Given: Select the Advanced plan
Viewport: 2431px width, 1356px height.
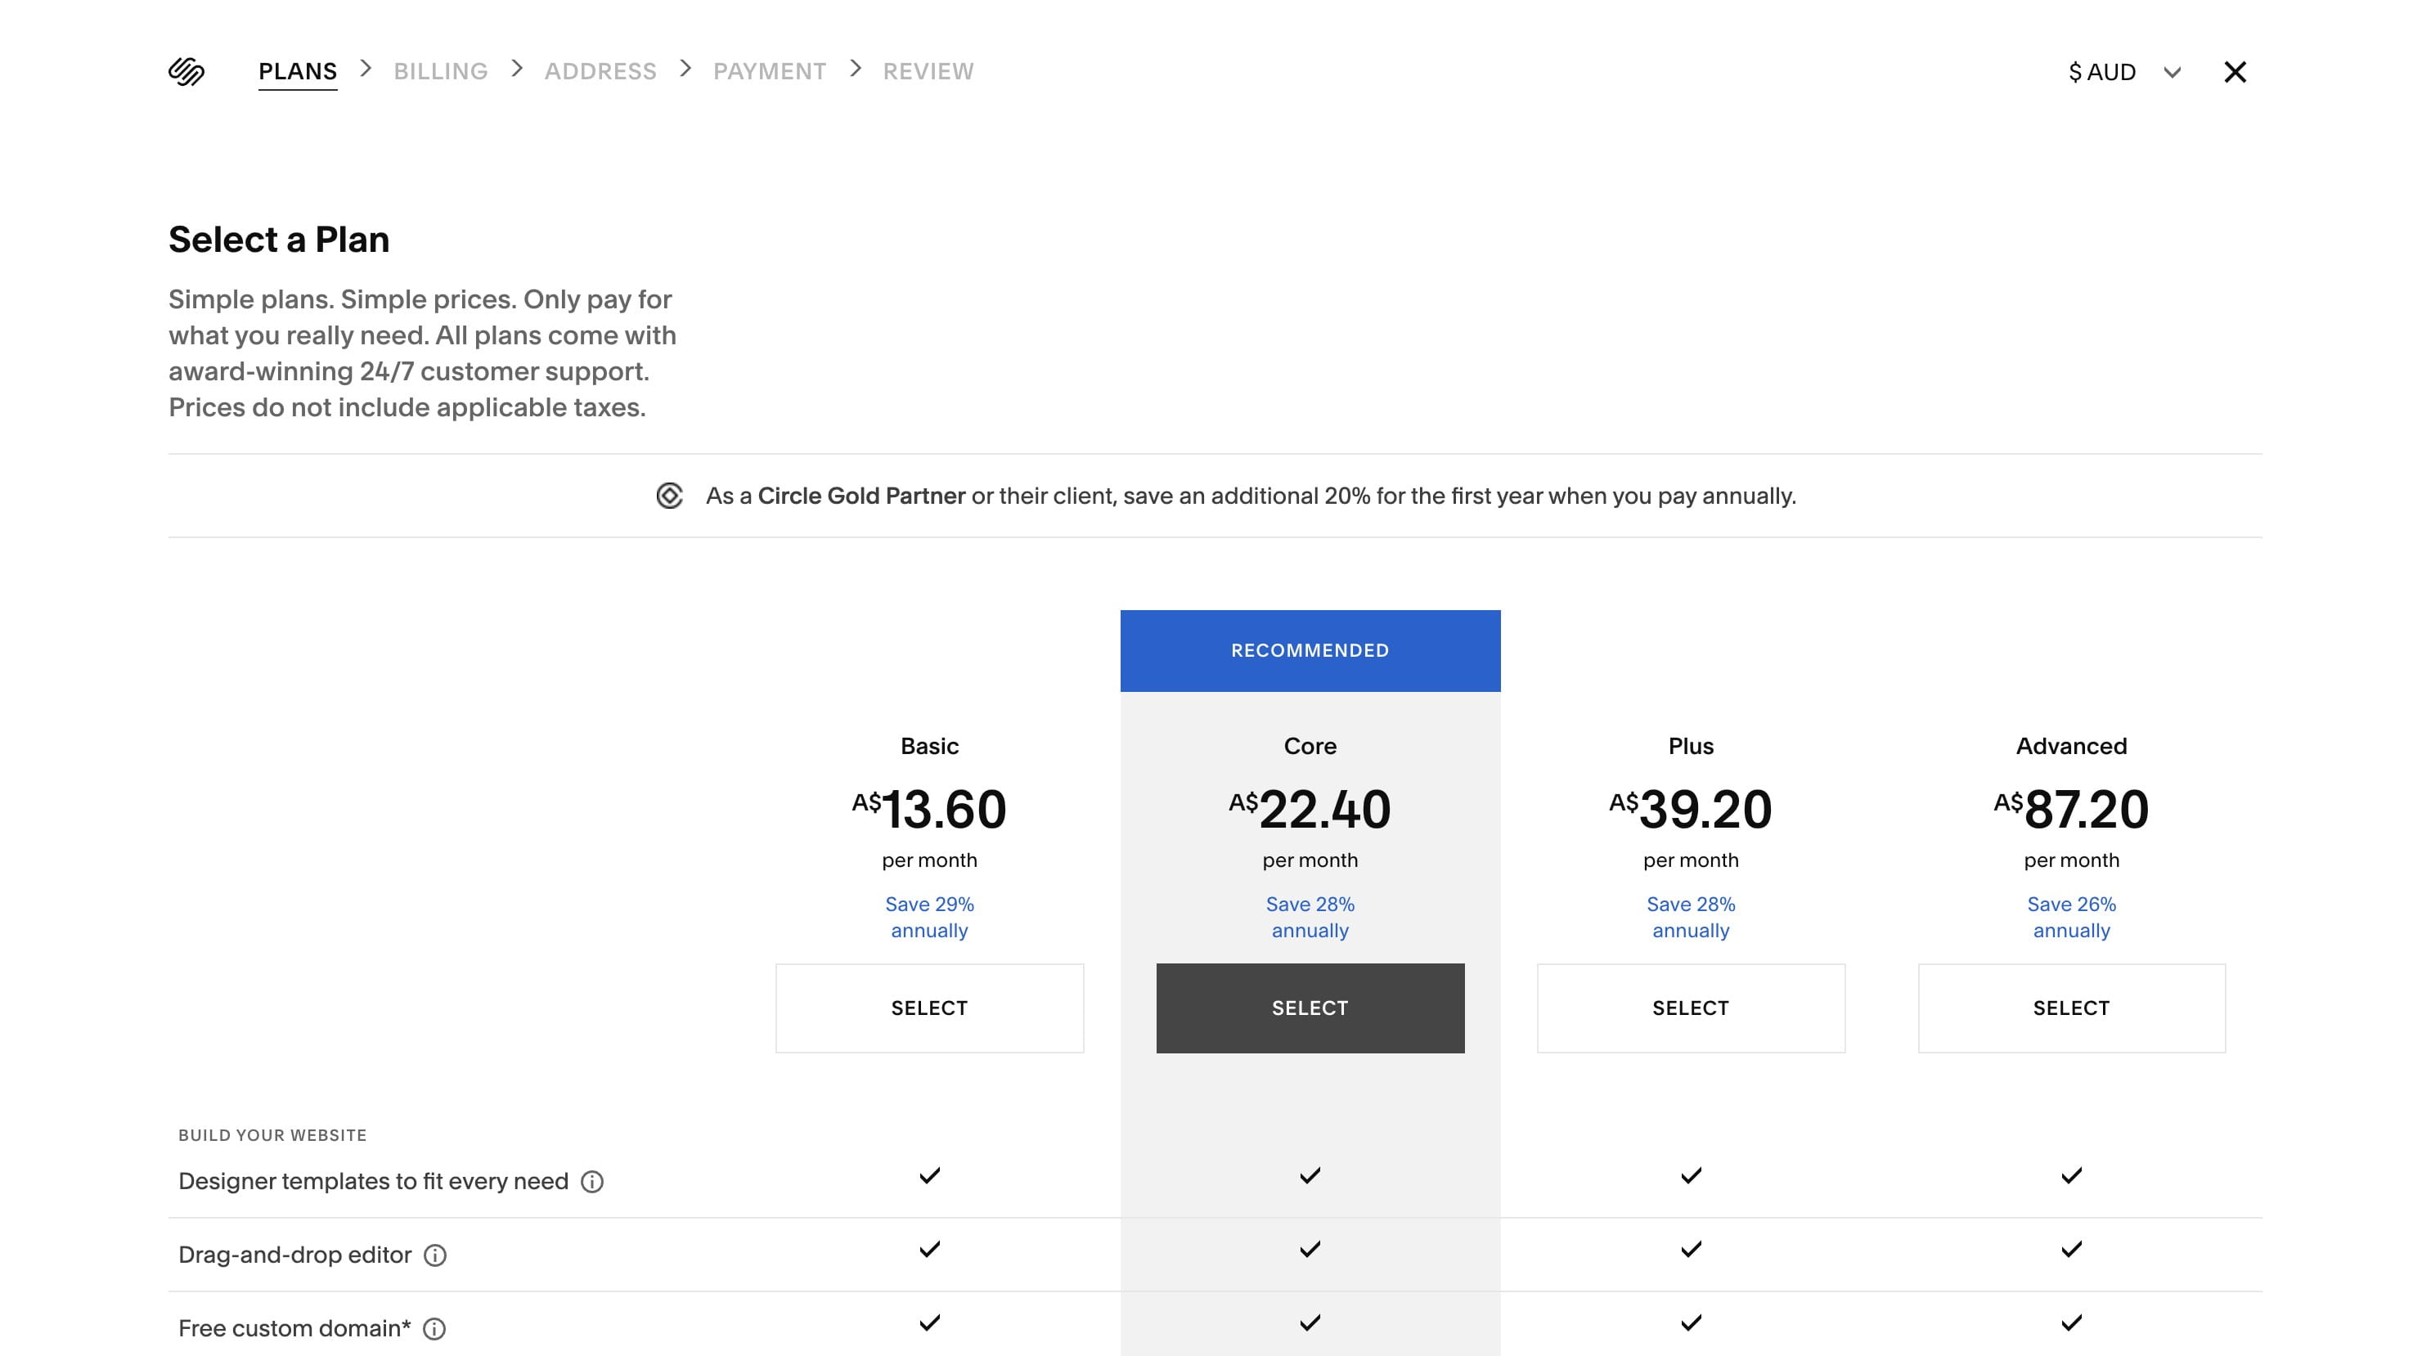Looking at the screenshot, I should tap(2071, 1008).
